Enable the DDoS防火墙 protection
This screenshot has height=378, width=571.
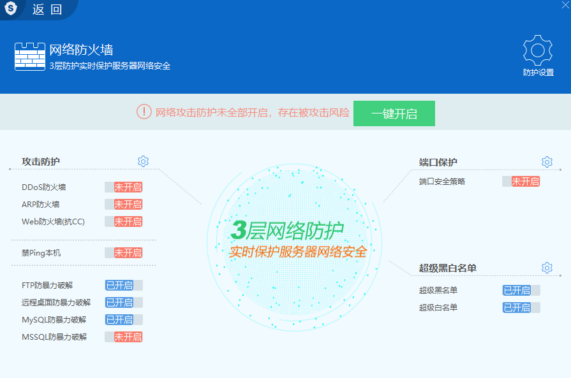coord(123,186)
